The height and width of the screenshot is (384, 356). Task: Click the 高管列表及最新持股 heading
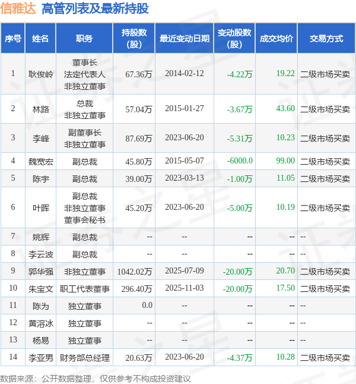click(95, 9)
